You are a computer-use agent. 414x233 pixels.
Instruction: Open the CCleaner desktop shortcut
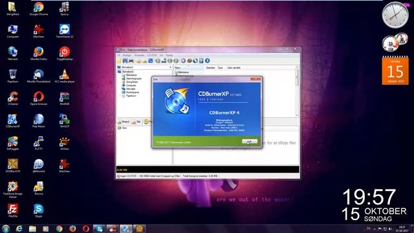[13, 98]
